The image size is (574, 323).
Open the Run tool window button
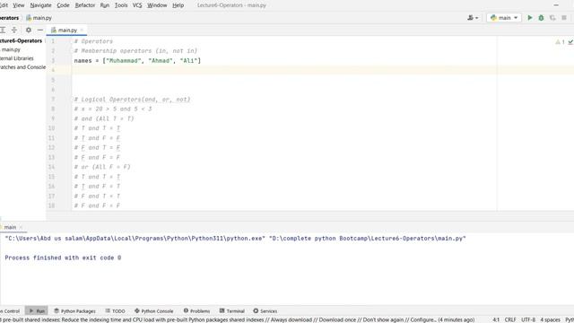[37, 311]
